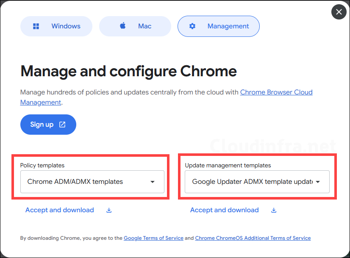Click download icon under Update management templates

274,210
